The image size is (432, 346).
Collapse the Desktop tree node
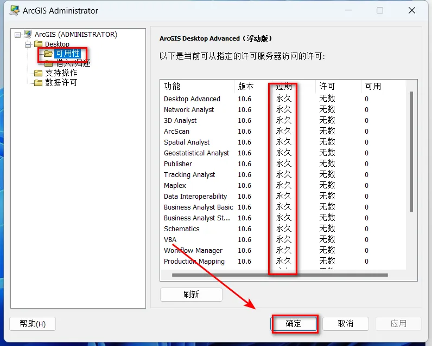pos(28,44)
